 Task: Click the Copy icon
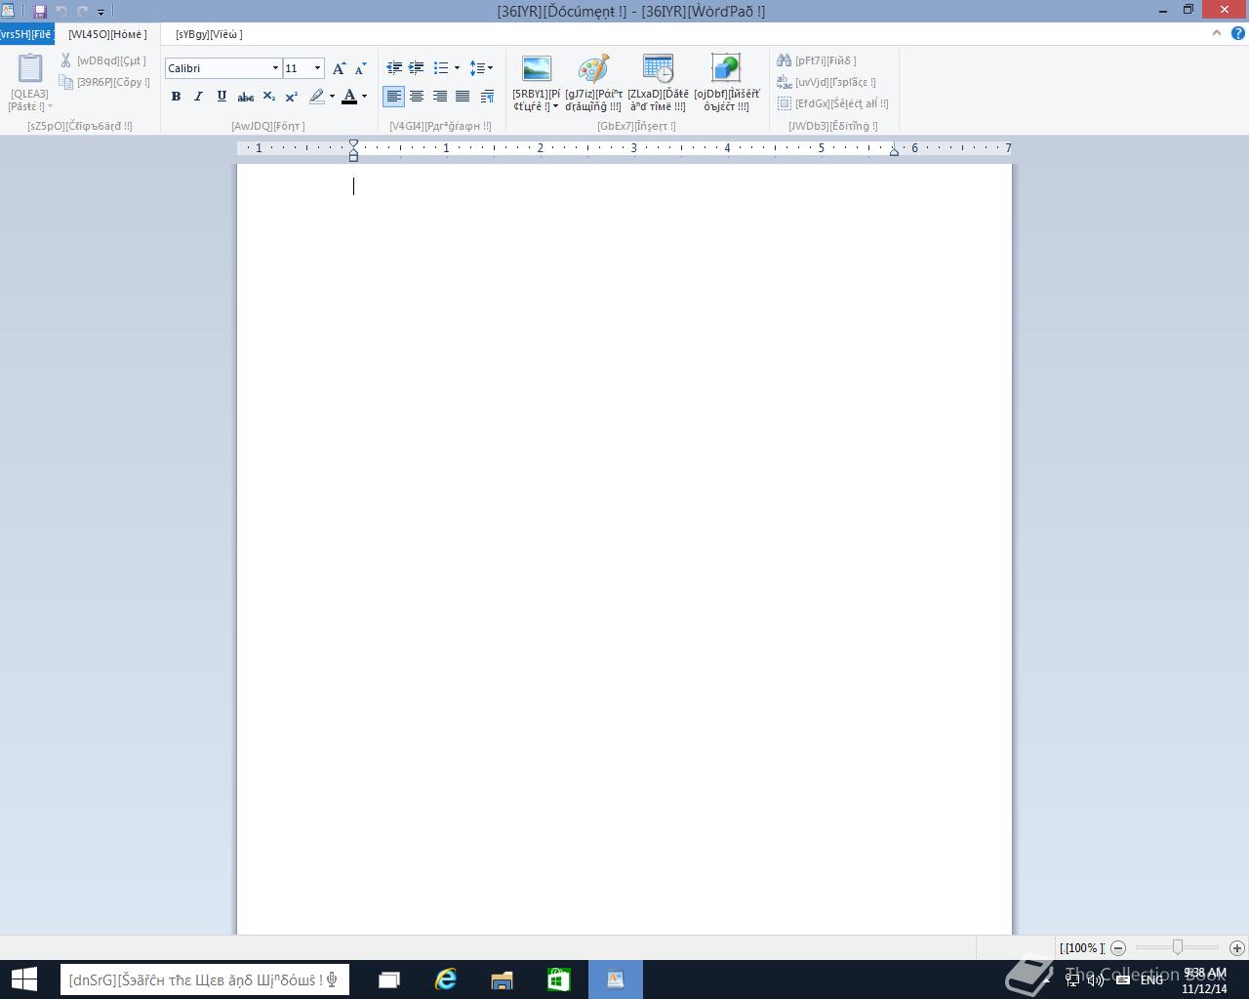coord(66,82)
